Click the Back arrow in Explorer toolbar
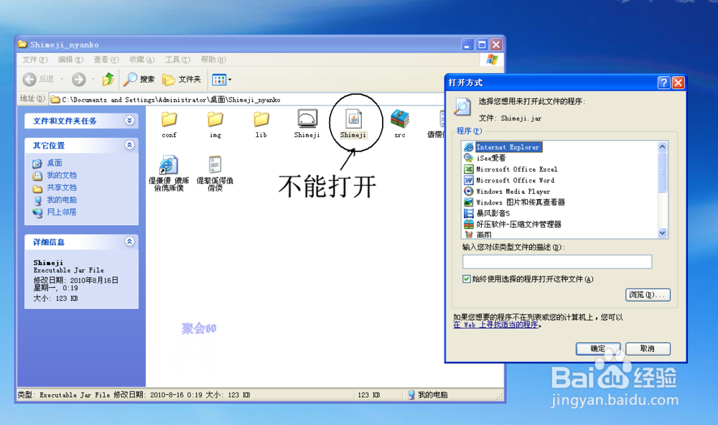The height and width of the screenshot is (425, 718). coord(29,79)
